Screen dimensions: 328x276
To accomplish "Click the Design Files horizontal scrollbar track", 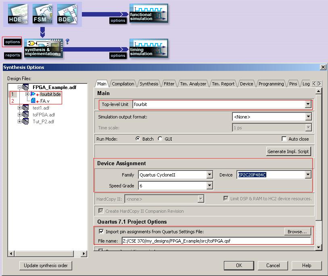I will point(47,254).
